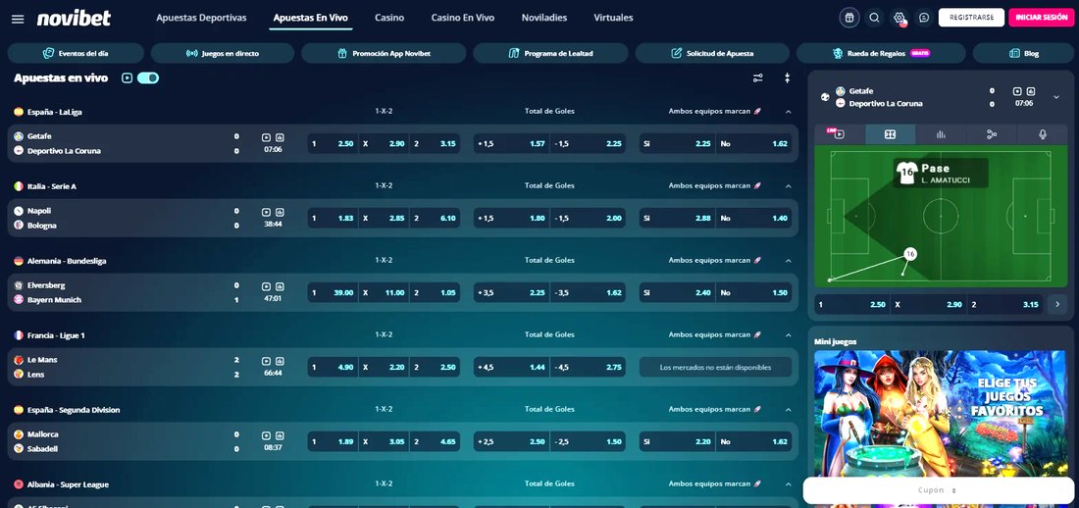This screenshot has width=1079, height=508.
Task: Open the settings gear icon in header
Action: click(x=899, y=18)
